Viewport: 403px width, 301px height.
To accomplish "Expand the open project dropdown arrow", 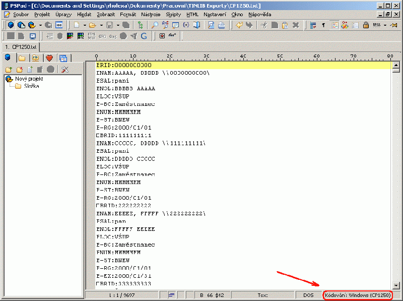I will (x=40, y=25).
